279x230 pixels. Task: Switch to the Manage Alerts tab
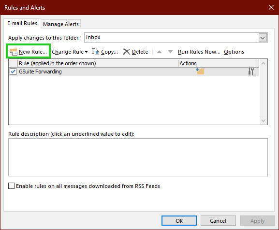click(61, 24)
